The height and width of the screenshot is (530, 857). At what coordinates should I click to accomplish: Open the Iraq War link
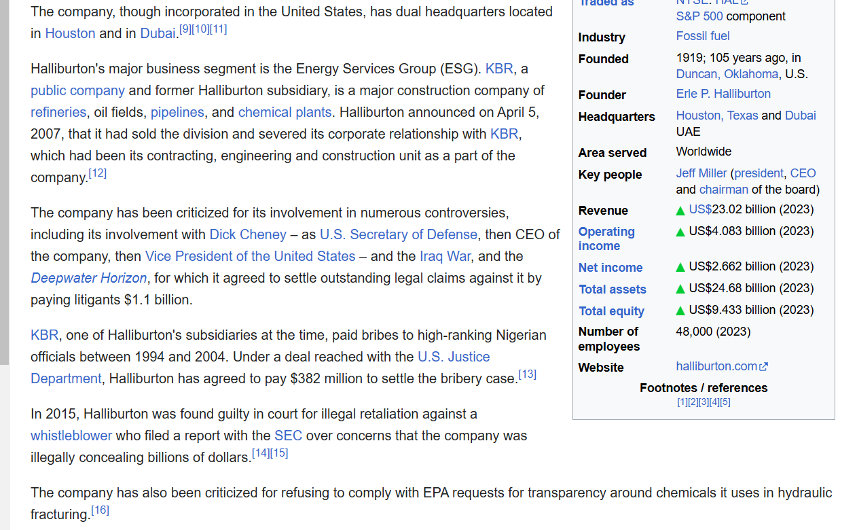445,256
